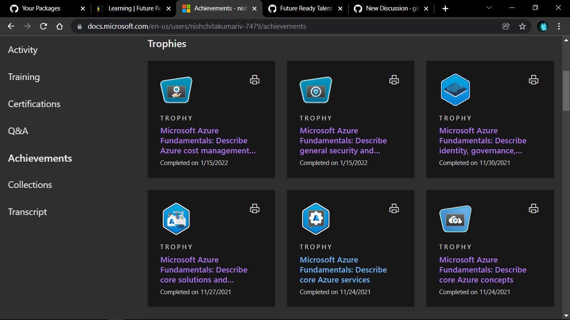This screenshot has width=570, height=320.
Task: Open a new browser tab
Action: pos(445,8)
